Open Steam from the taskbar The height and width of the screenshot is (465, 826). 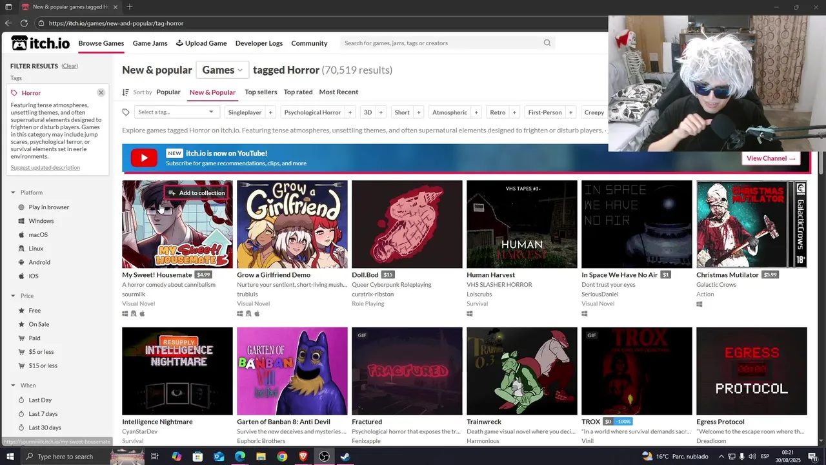tap(345, 457)
